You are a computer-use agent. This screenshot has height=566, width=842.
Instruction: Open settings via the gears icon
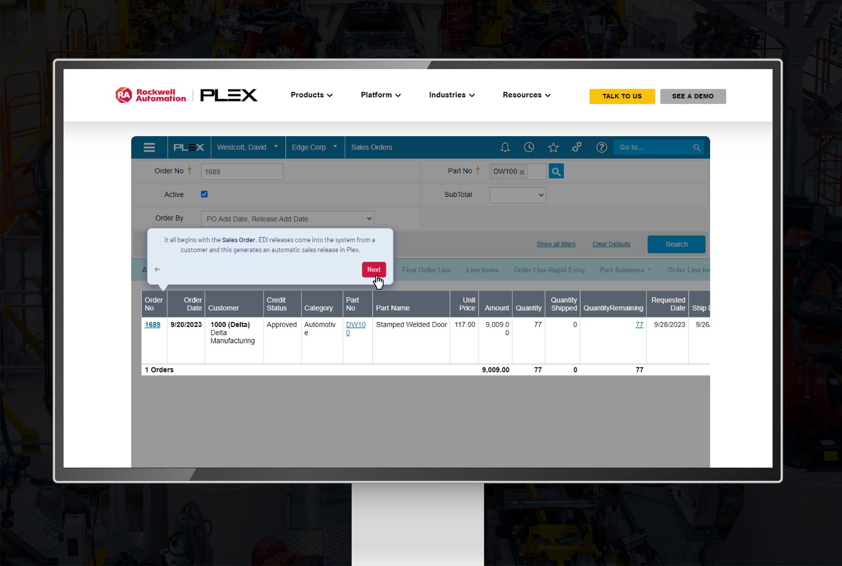577,147
